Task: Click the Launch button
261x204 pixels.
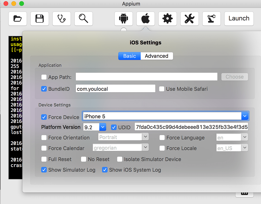Action: pos(239,18)
